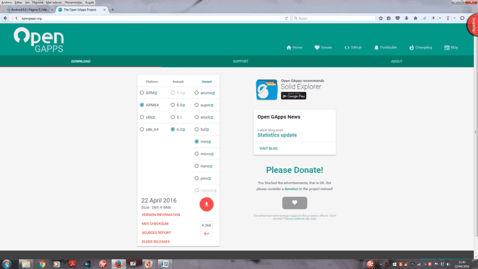Screen dimensions: 478x269
Task: Open the Firefox downloads arrow icon
Action: 406,18
